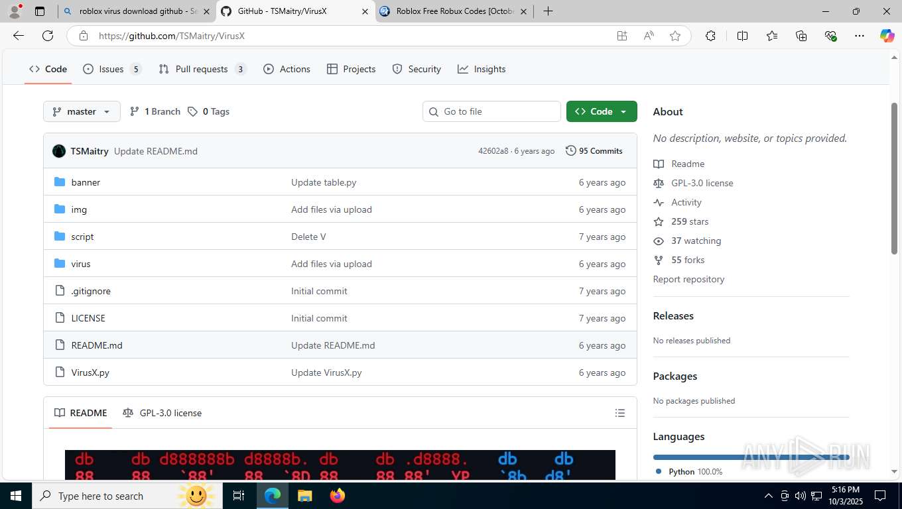Click the browser address bar URL
This screenshot has height=509, width=902.
pos(172,36)
